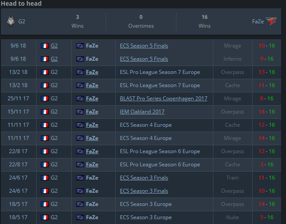Open G2 team link in 9/6 18 Mirage row
The width and height of the screenshot is (286, 224).
tap(54, 46)
